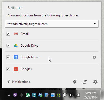
Task: Open the settings gear icon
Action: pos(95,82)
